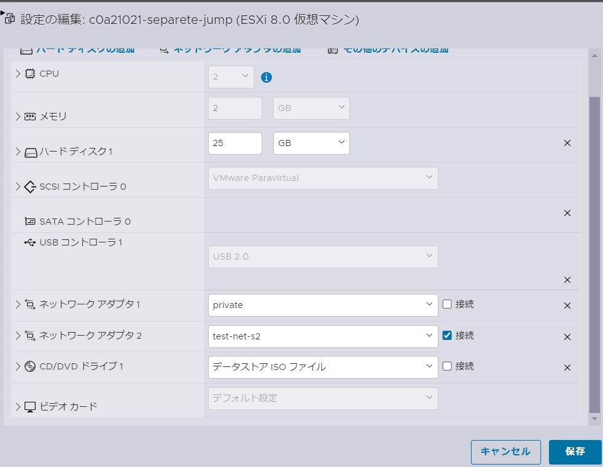603x467 pixels.
Task: Click the USB icon beside USB コントローラ 1
Action: [29, 242]
